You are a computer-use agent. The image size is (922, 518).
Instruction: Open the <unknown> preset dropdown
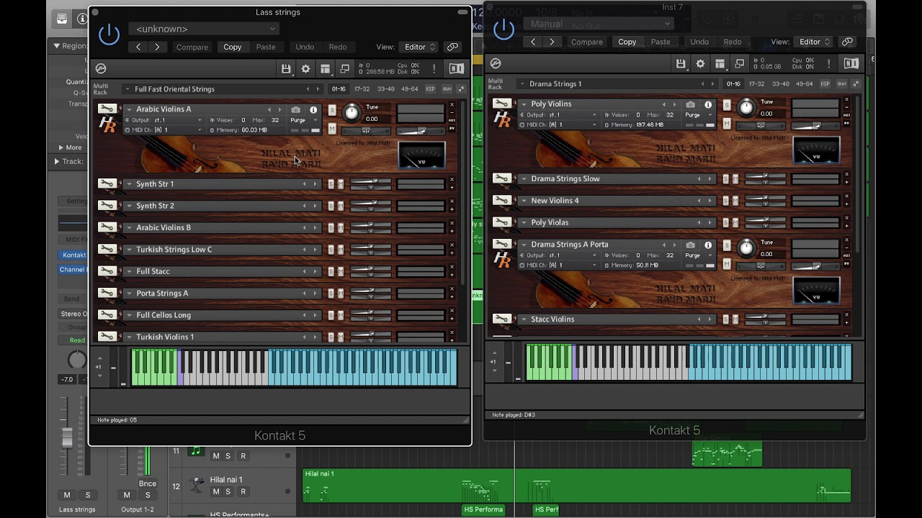205,29
